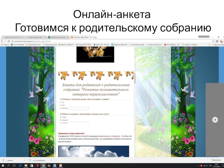The width and height of the screenshot is (224, 168).
Task: Click the browser forward arrow
Action: pyautogui.click(x=5, y=41)
